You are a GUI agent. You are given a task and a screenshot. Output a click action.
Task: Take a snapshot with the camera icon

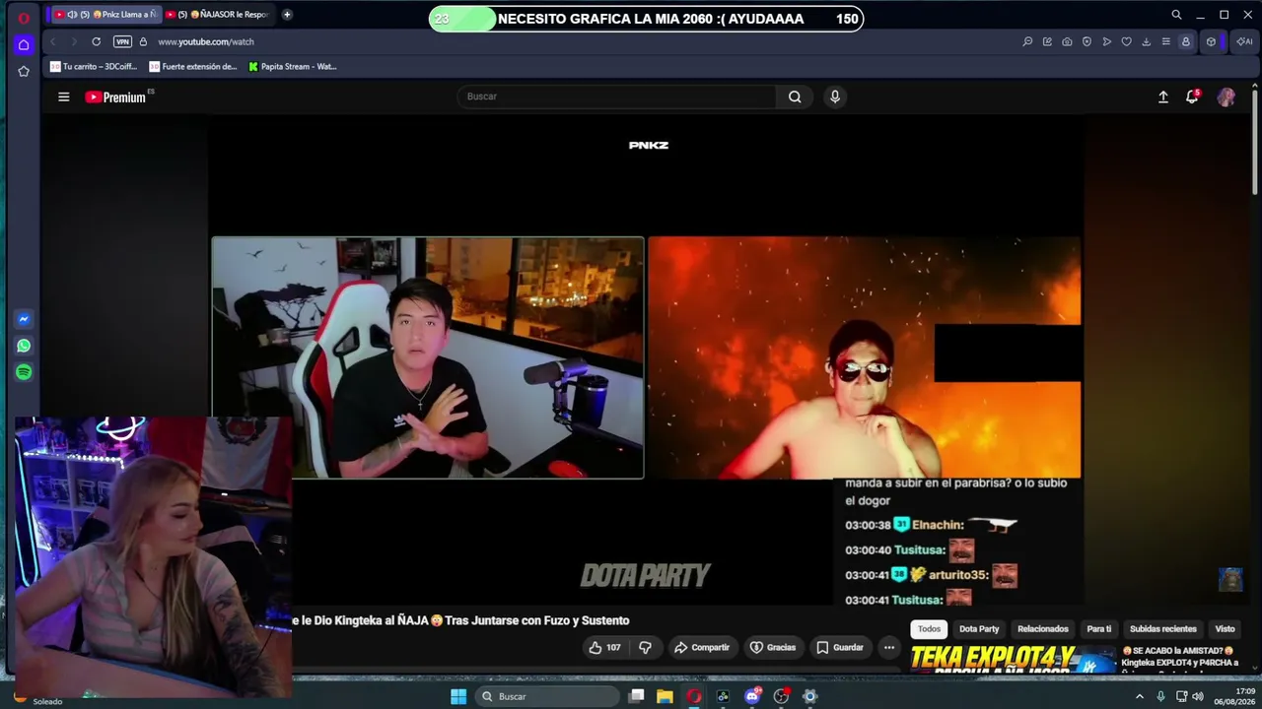pyautogui.click(x=1067, y=41)
